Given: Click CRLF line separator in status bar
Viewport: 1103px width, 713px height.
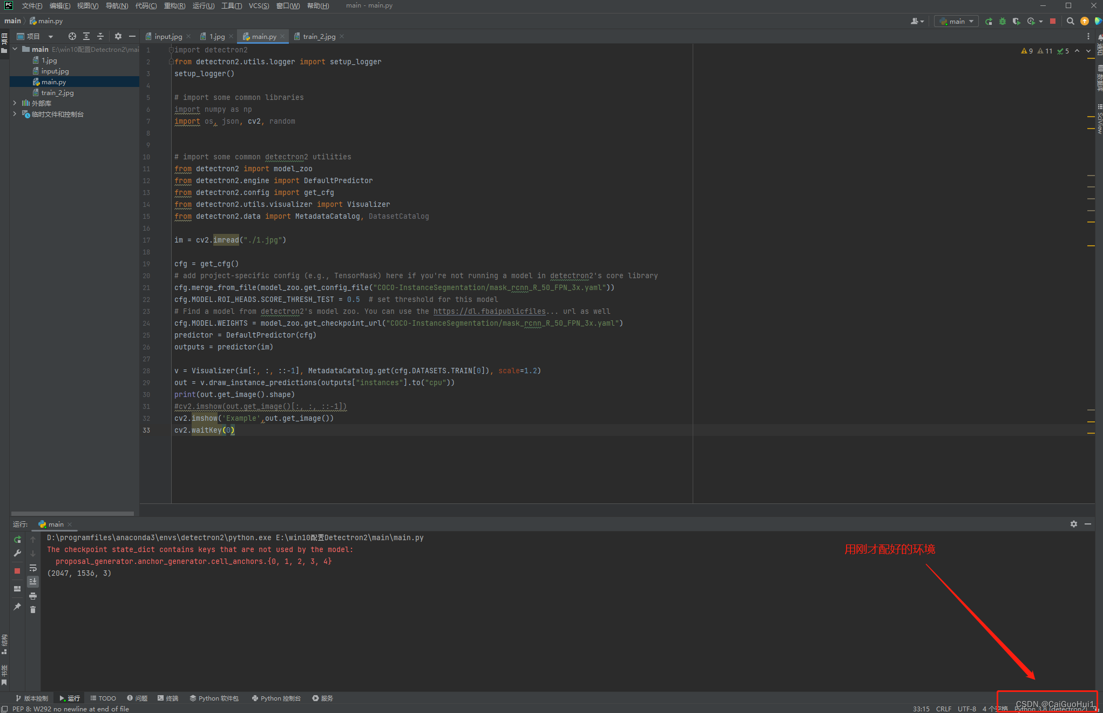Looking at the screenshot, I should click(x=944, y=709).
